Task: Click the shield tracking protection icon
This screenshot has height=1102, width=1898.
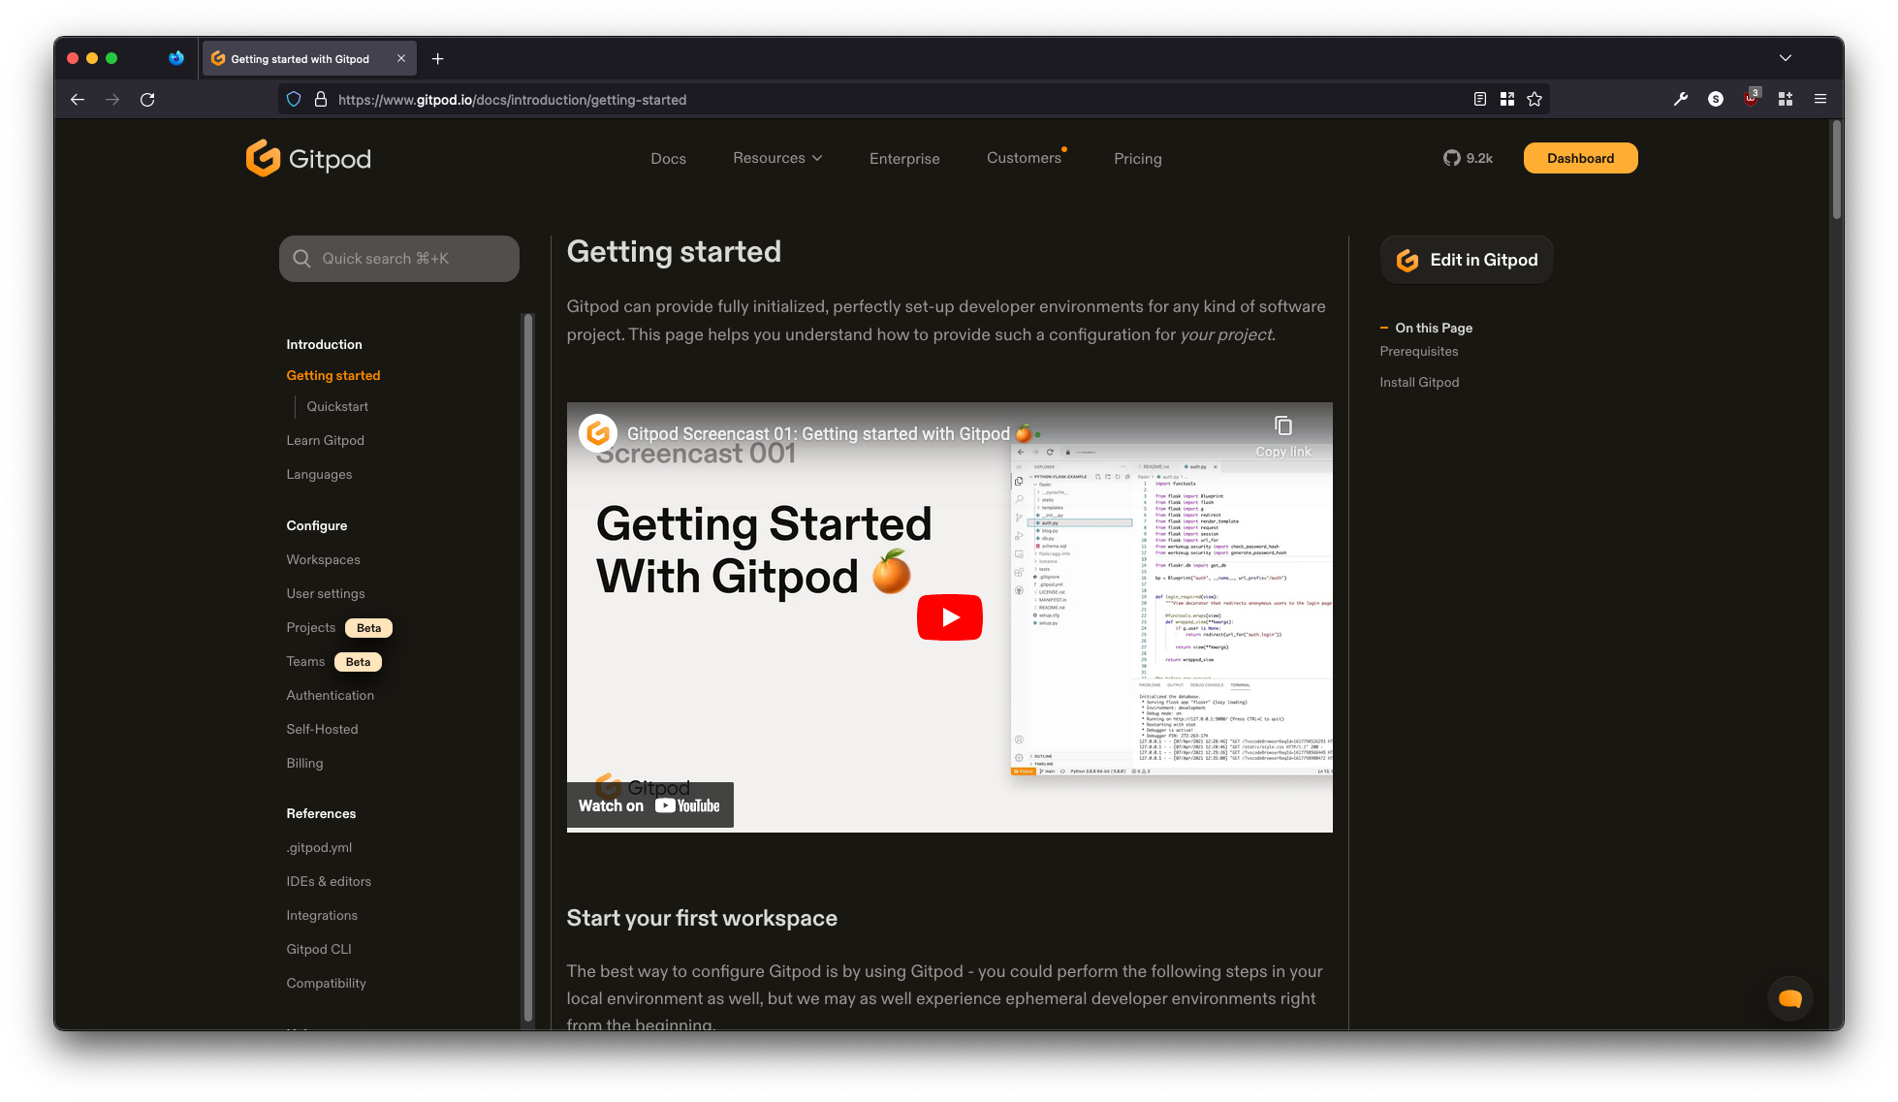Action: (x=293, y=99)
